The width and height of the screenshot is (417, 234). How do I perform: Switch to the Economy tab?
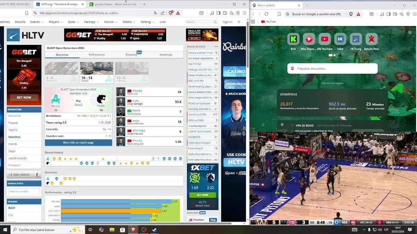[x=131, y=55]
